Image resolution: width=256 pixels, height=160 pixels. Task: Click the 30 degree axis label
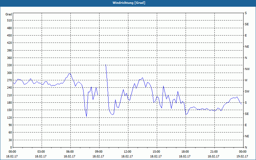pos(10,140)
